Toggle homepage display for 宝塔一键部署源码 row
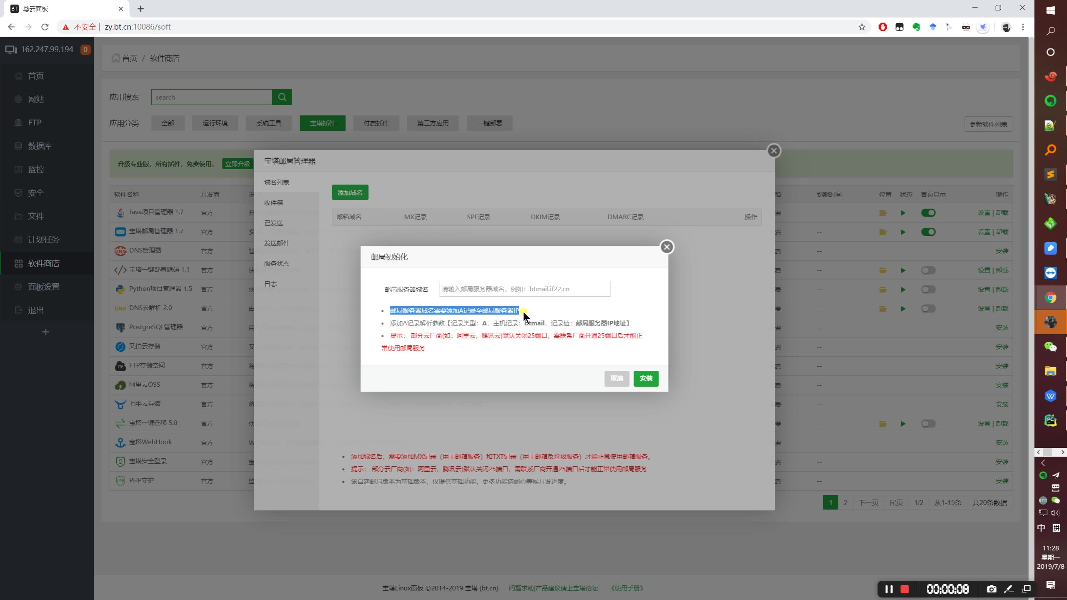 928,270
